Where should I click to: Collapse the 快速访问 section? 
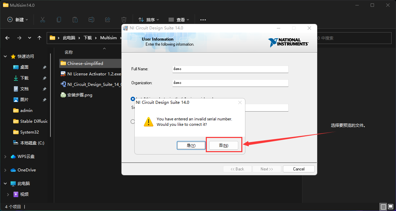pos(5,56)
